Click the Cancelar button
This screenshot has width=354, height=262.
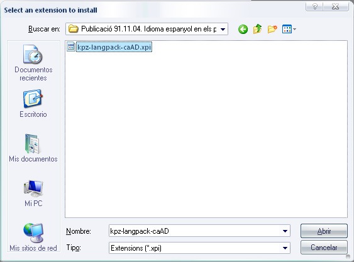point(324,248)
